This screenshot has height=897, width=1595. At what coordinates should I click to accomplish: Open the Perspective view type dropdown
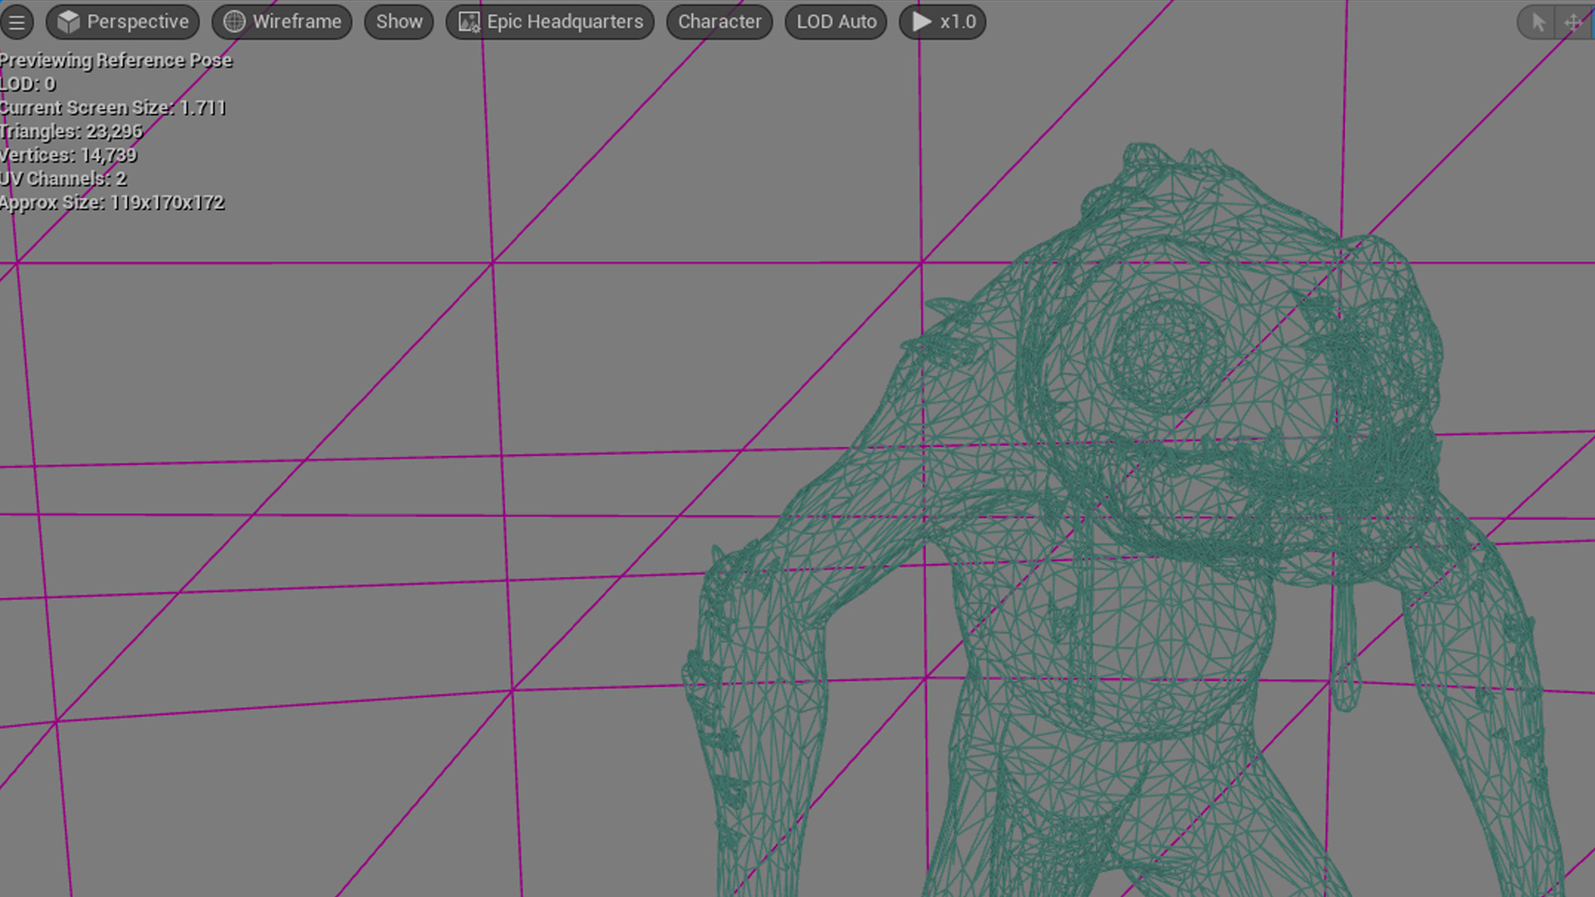point(123,22)
